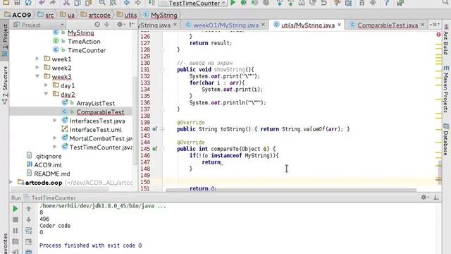Expand the week1 folder
This screenshot has width=451, height=254.
37,59
